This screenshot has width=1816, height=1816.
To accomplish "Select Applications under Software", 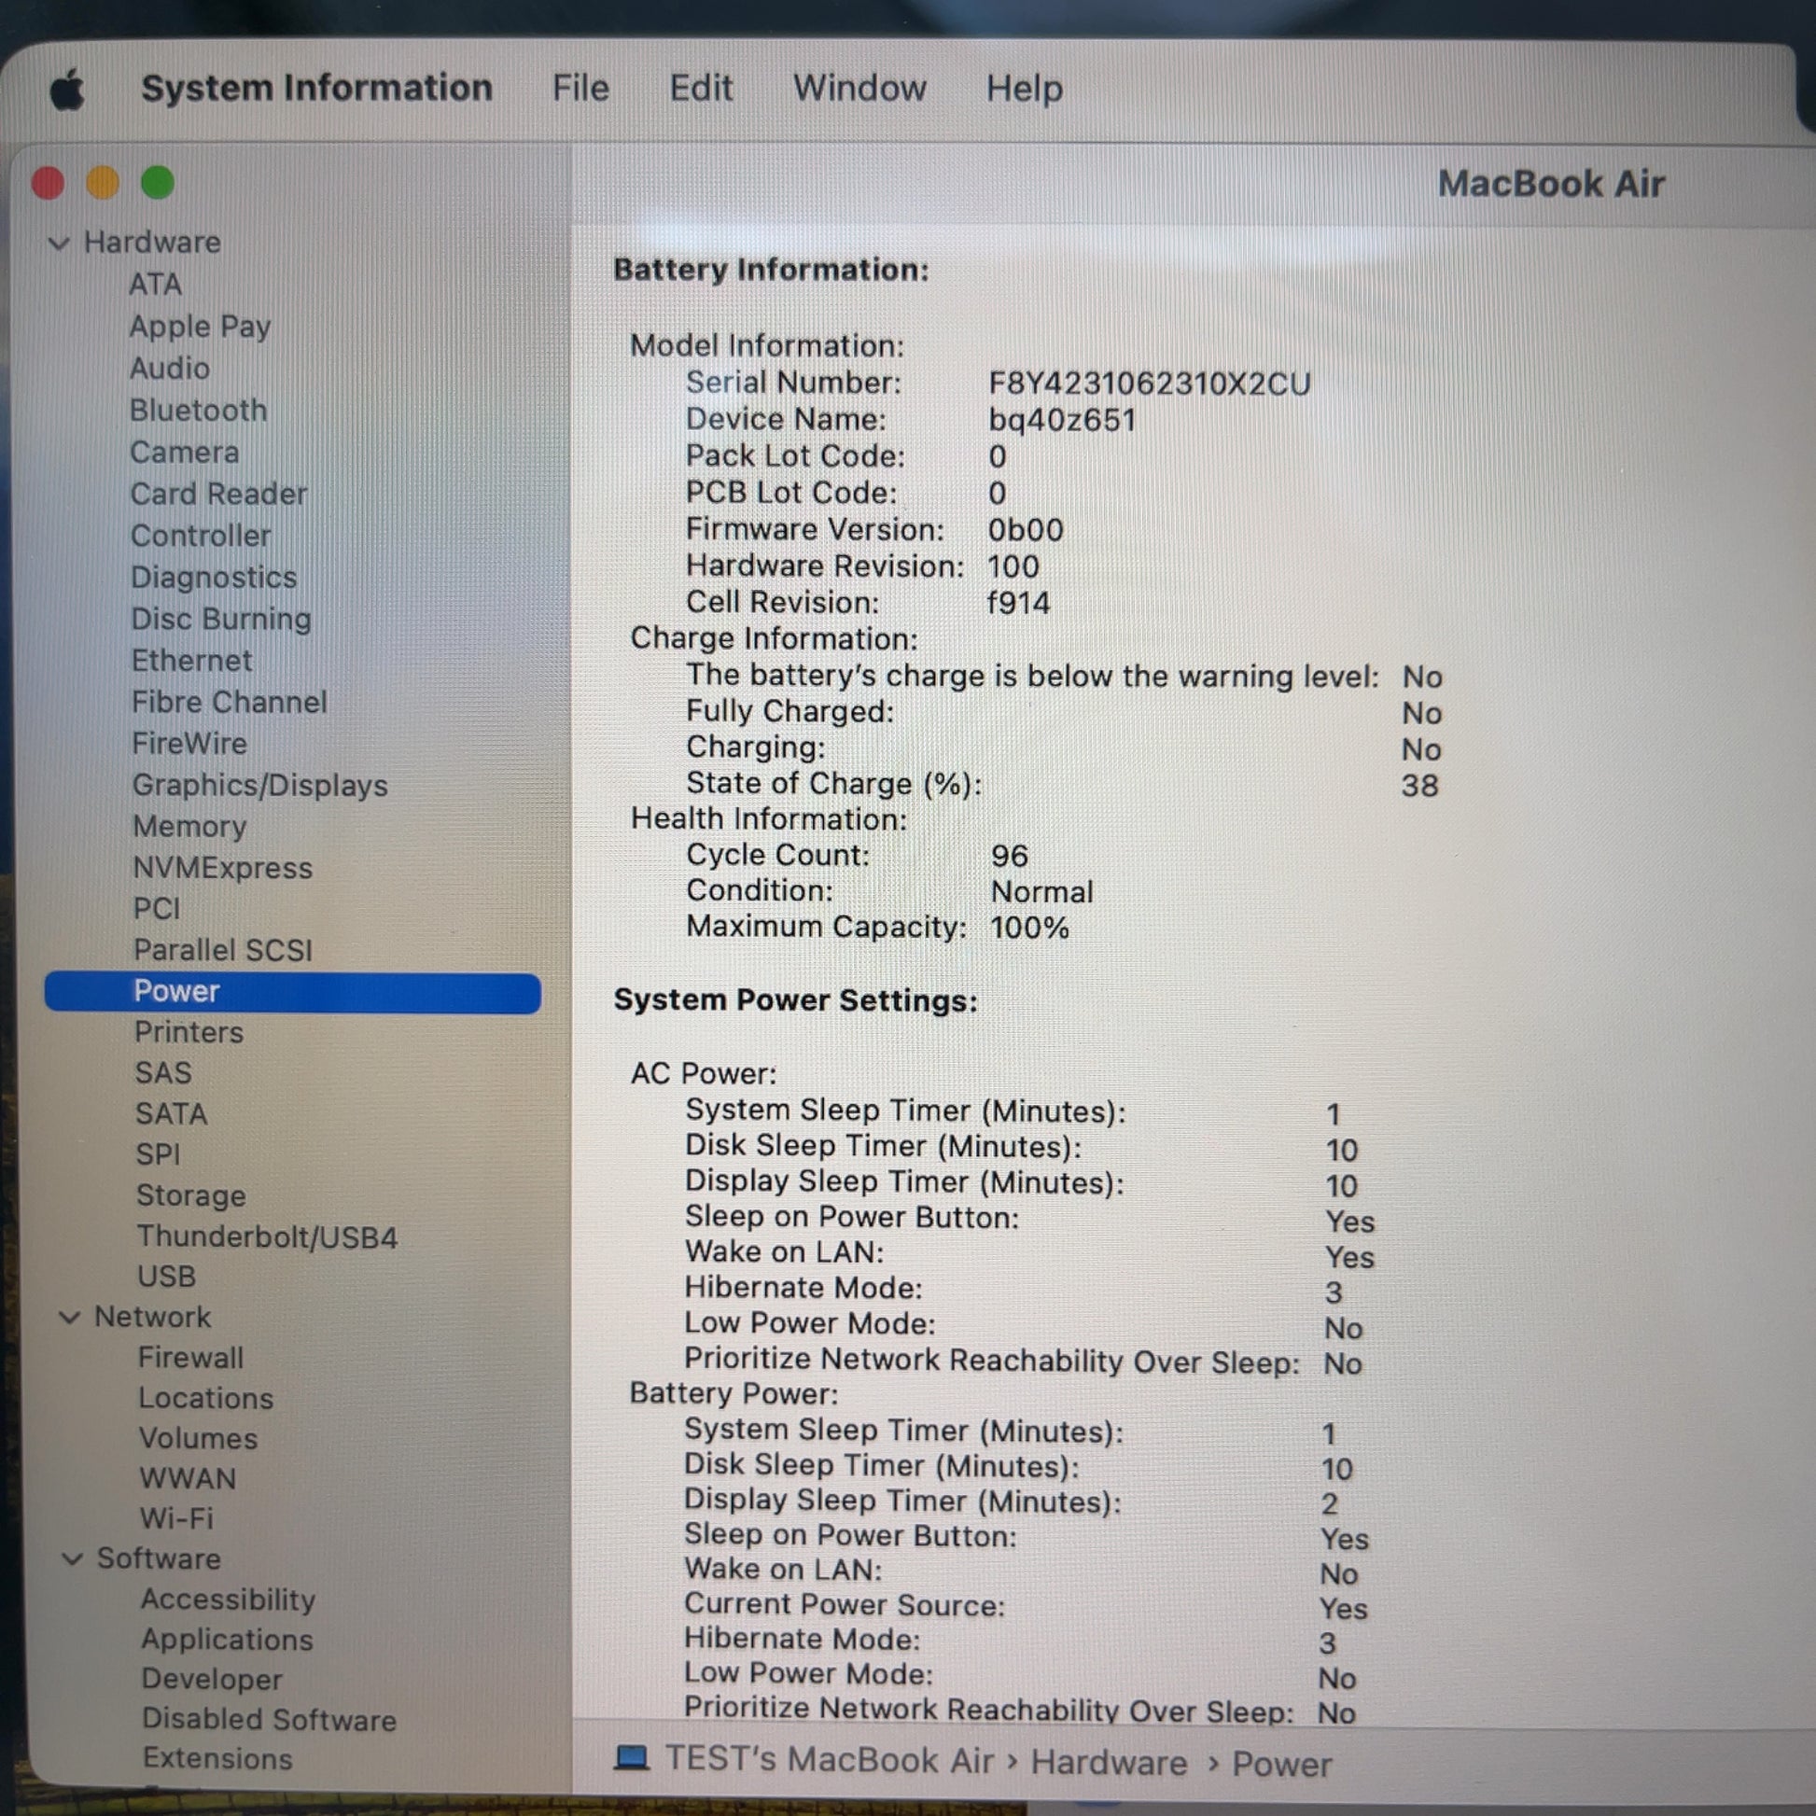I will tap(227, 1641).
